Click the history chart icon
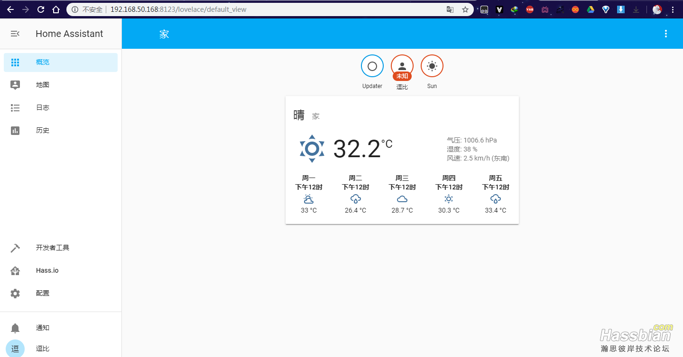The width and height of the screenshot is (683, 357). (x=15, y=130)
